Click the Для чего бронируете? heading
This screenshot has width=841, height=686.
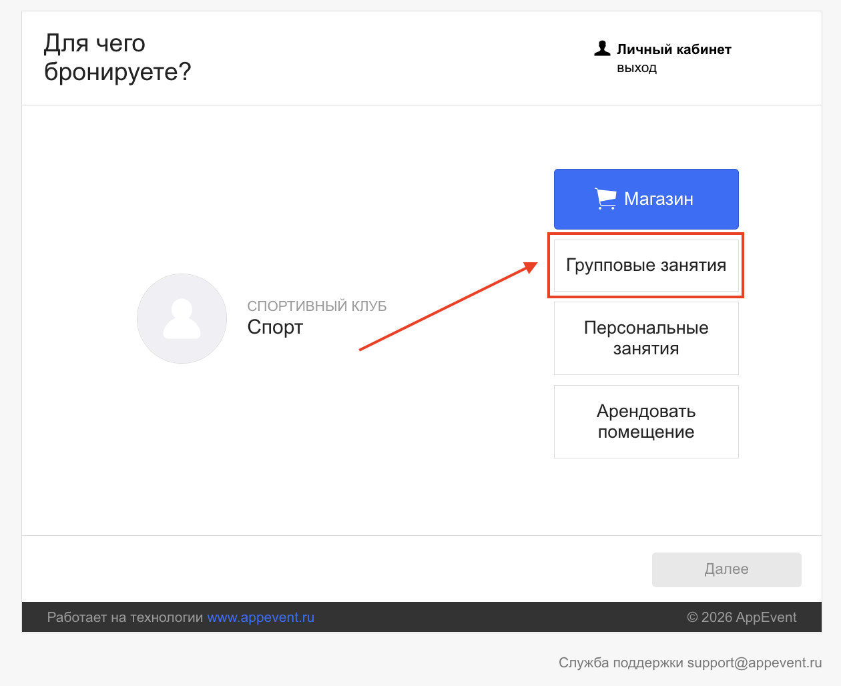click(x=117, y=57)
